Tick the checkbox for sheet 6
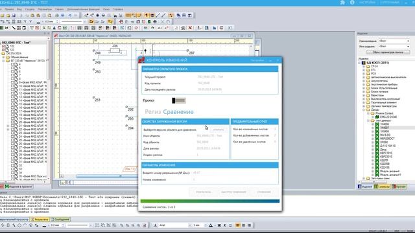This screenshot has width=415, height=233. tap(12, 71)
